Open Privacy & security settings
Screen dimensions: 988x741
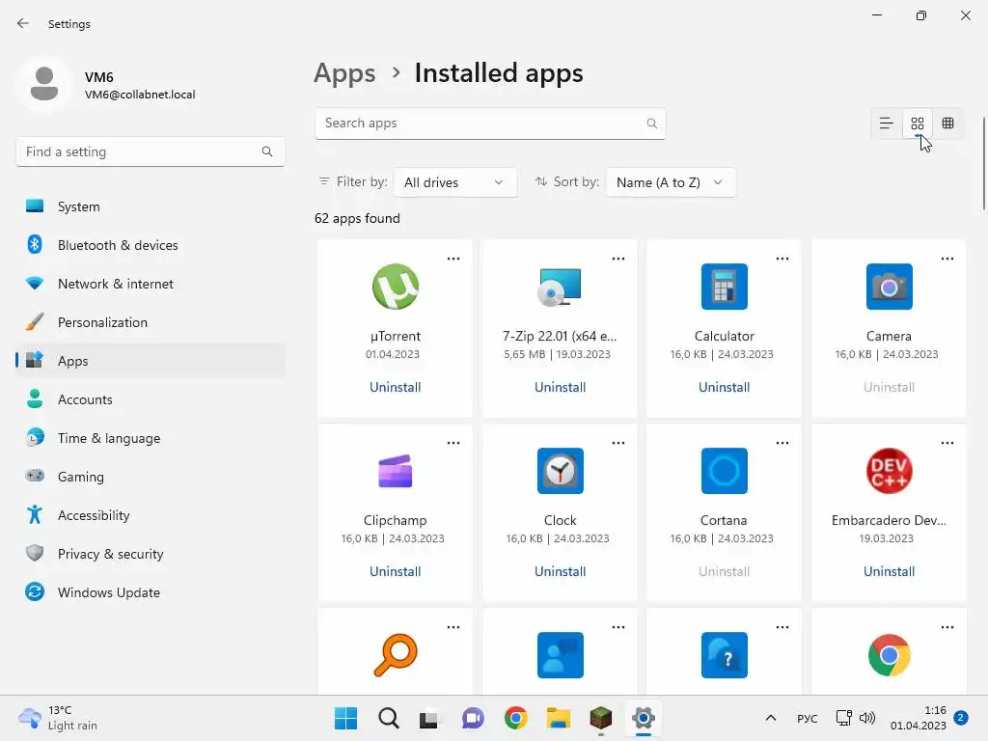[151, 554]
